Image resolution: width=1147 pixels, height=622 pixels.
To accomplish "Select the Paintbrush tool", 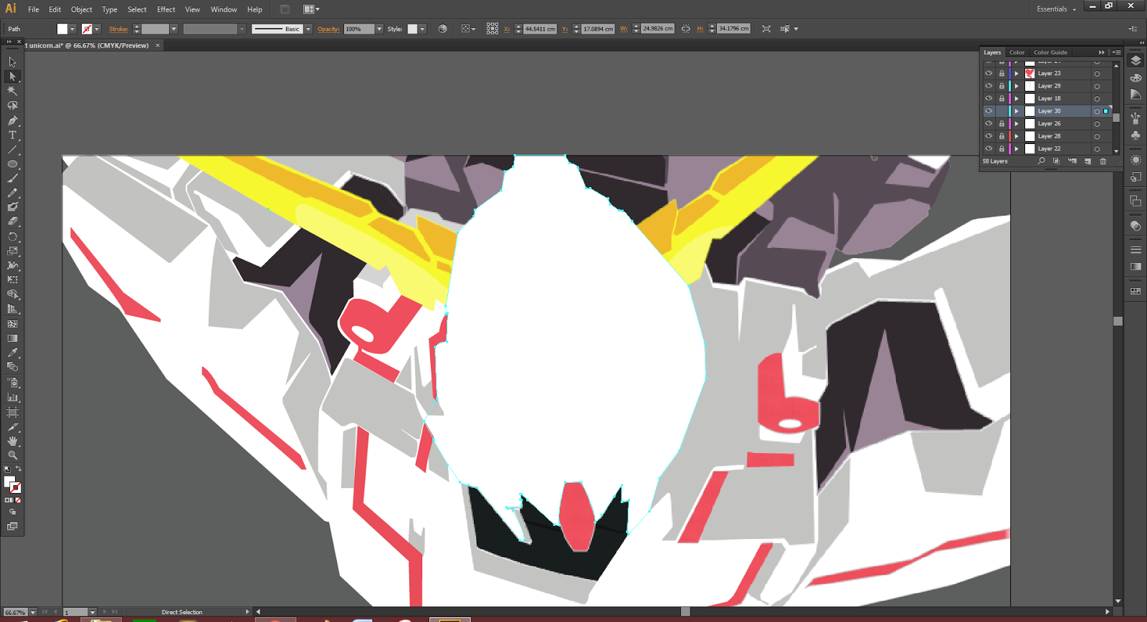I will pos(12,178).
